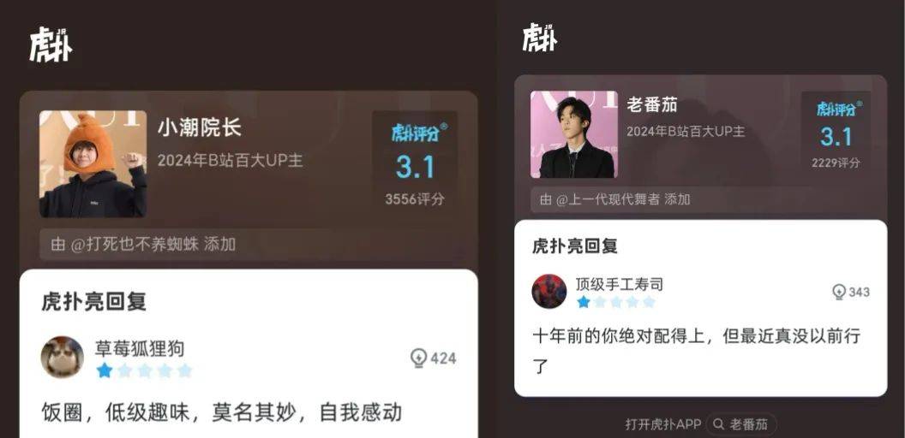The width and height of the screenshot is (905, 438).
Task: Click the one-star rating under 顶级手工寿司
Action: pyautogui.click(x=616, y=302)
